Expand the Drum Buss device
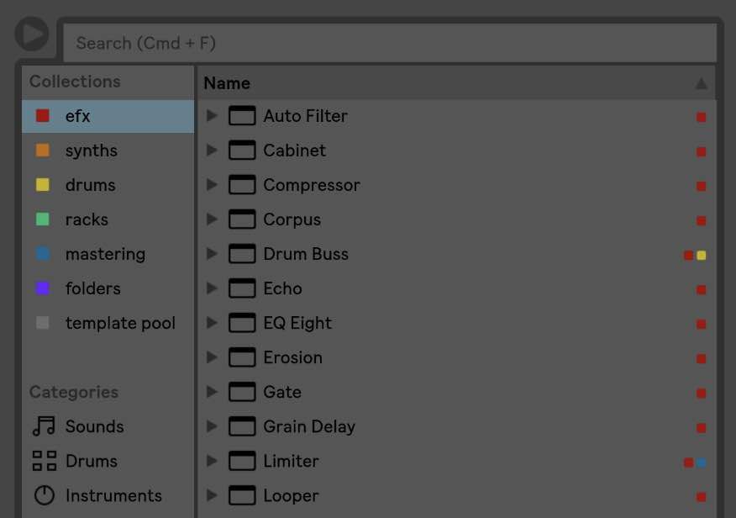The height and width of the screenshot is (518, 736). coord(212,254)
